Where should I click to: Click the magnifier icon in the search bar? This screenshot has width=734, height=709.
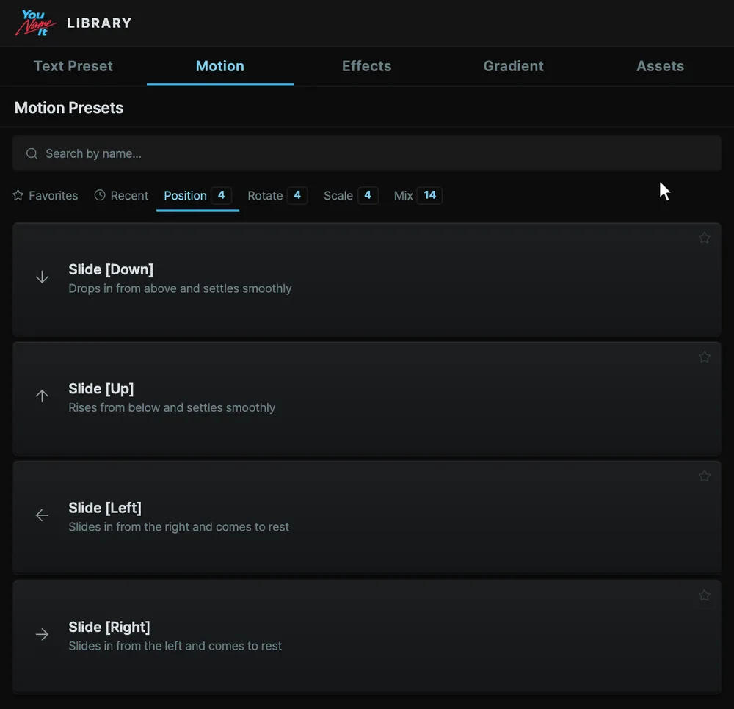pyautogui.click(x=32, y=153)
